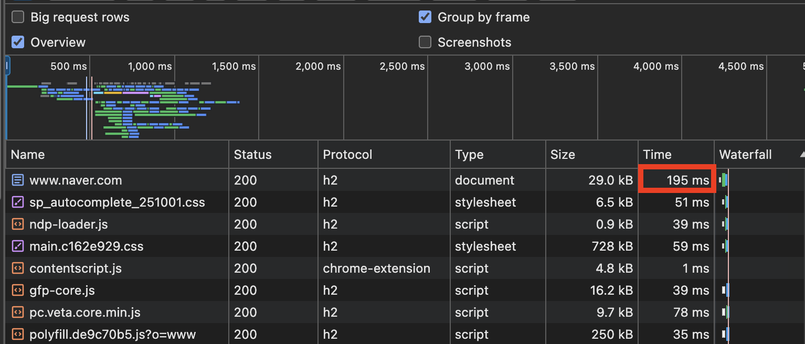Click the stylesheet icon for main.c162e929.css
Screen dimensions: 805x344
tap(18, 246)
